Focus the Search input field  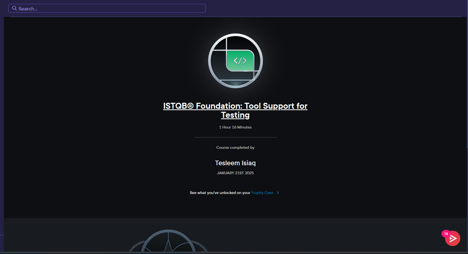click(110, 8)
